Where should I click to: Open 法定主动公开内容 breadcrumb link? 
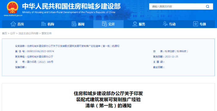(29, 33)
